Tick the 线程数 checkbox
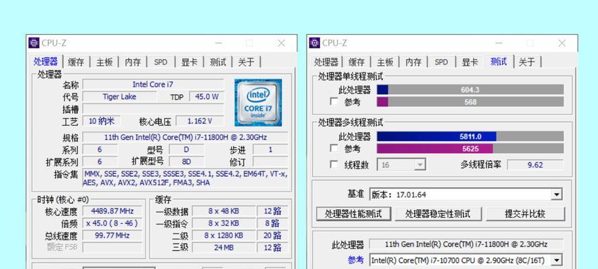The image size is (598, 269). coord(334,164)
